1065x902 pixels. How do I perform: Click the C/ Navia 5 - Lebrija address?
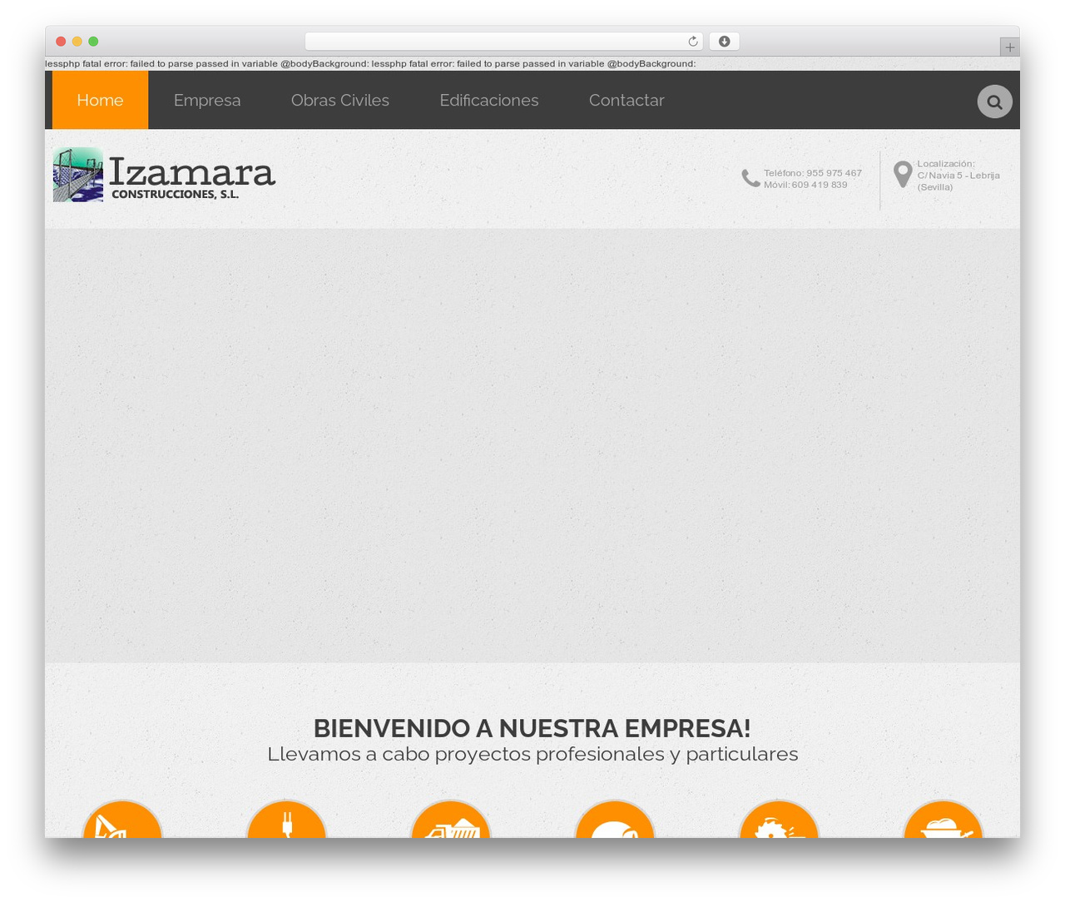pos(958,176)
